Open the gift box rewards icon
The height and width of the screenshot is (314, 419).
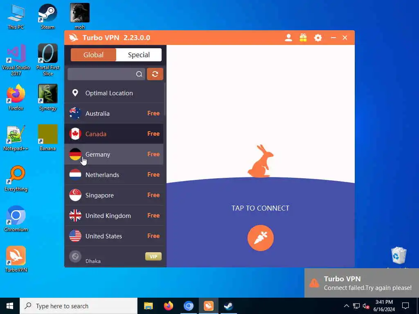pyautogui.click(x=303, y=38)
